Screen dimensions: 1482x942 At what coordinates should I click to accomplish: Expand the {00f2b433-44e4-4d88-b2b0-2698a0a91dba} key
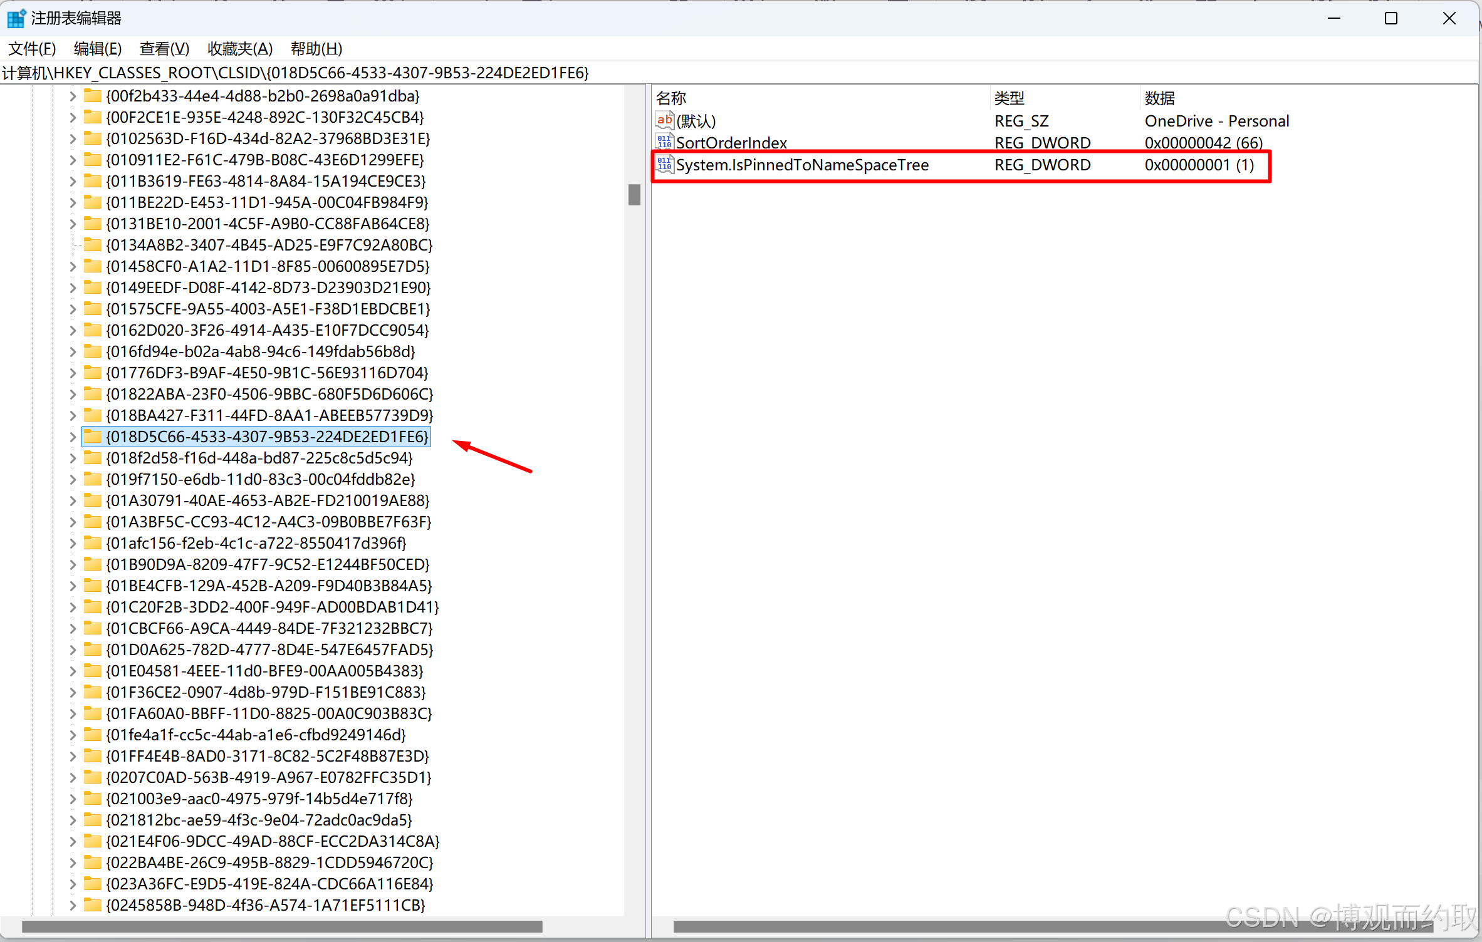pos(73,96)
